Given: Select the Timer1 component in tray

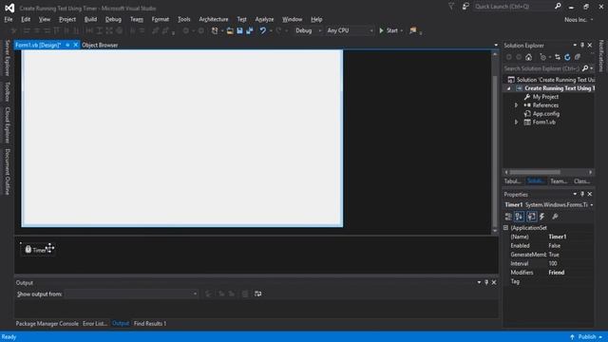Looking at the screenshot, I should click(x=38, y=250).
